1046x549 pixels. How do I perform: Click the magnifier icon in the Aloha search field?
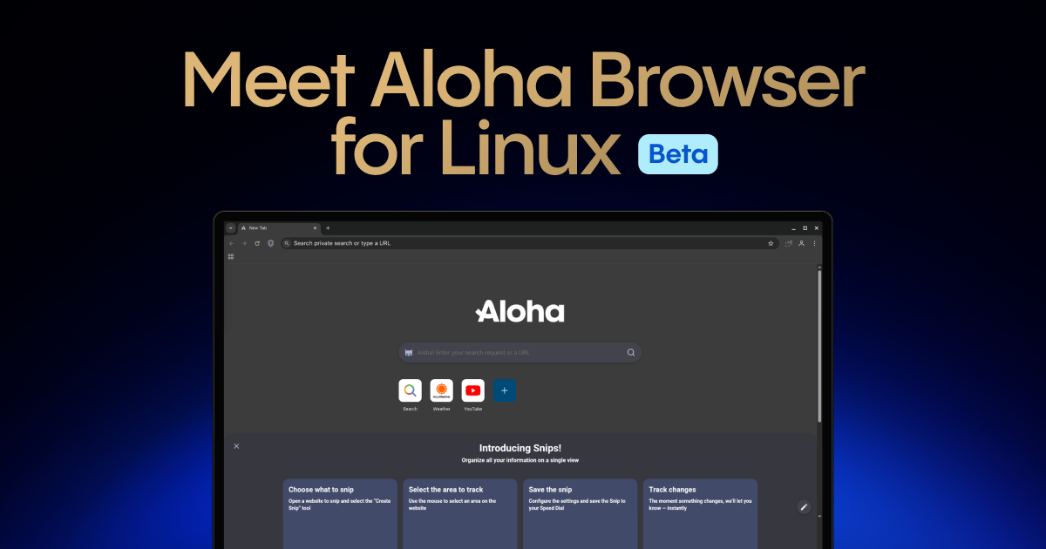[x=631, y=352]
